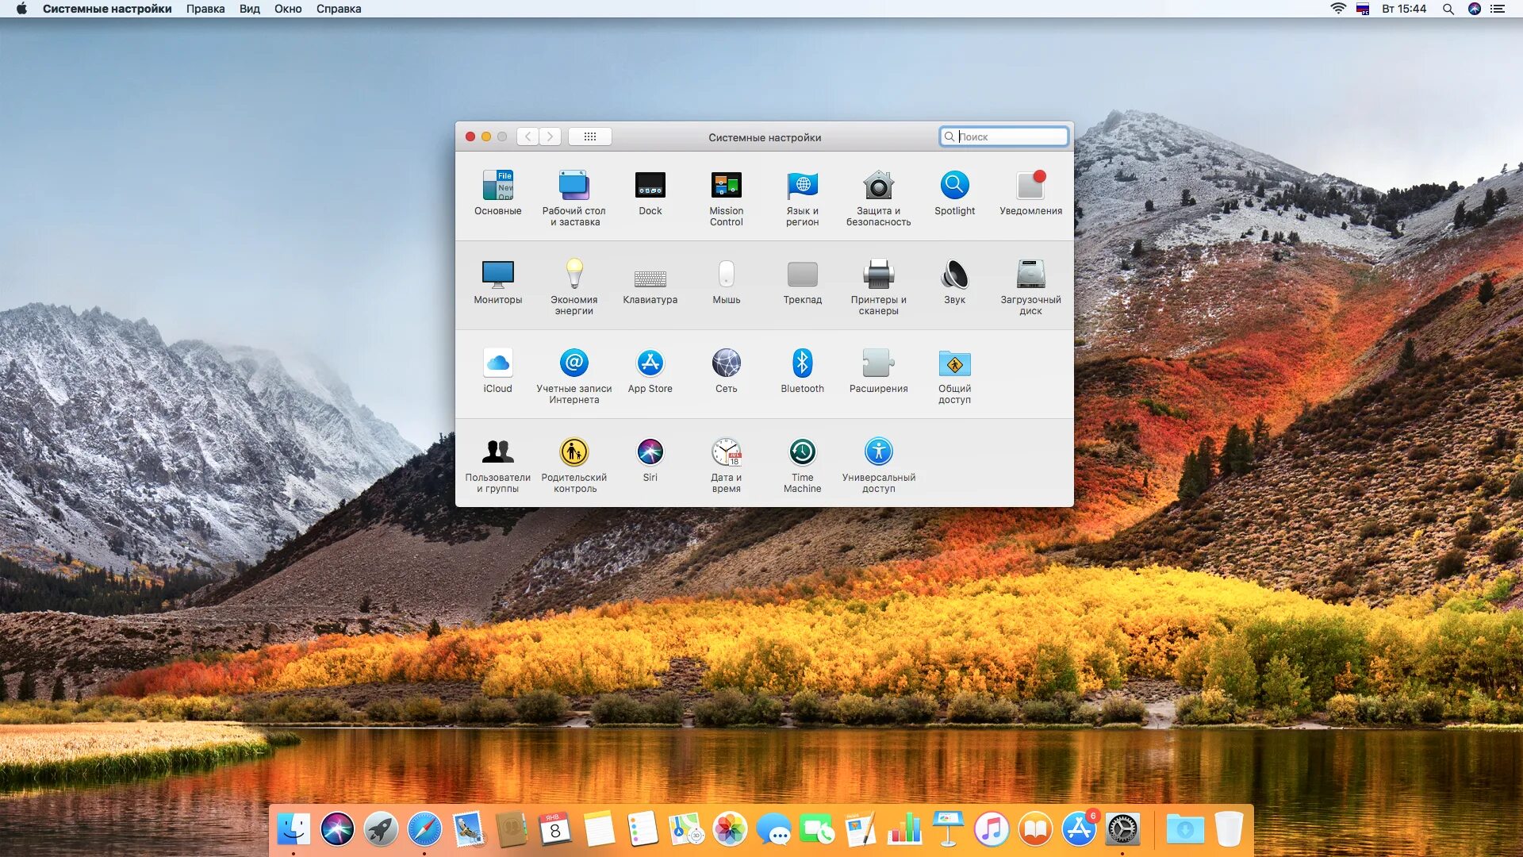Open Spotlight search from menu bar
1523x857 pixels.
tap(1448, 9)
